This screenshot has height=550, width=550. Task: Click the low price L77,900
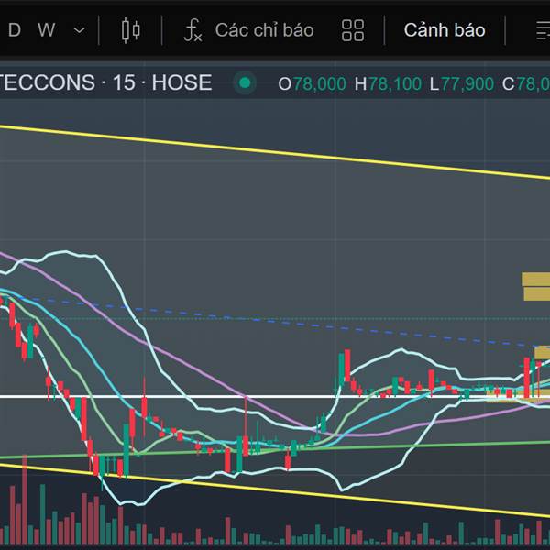click(x=462, y=84)
